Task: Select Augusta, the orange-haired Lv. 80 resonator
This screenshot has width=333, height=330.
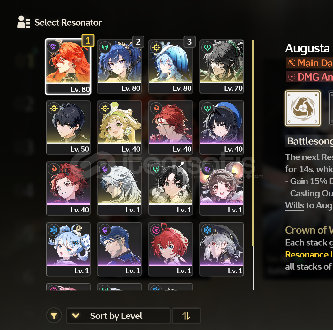Action: (68, 66)
